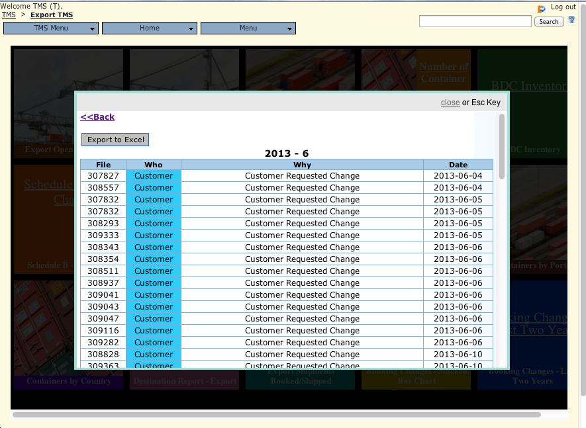Screen dimensions: 586x428
Task: Click the Export TMS breadcrumb
Action: click(x=52, y=15)
